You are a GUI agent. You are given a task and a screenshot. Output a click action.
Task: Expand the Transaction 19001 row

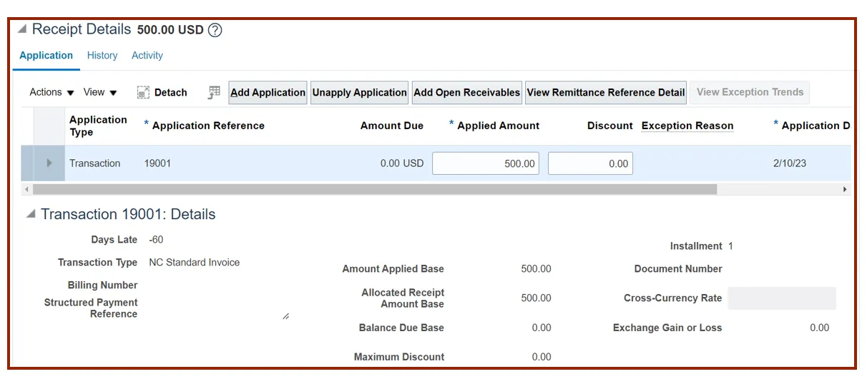click(x=49, y=163)
